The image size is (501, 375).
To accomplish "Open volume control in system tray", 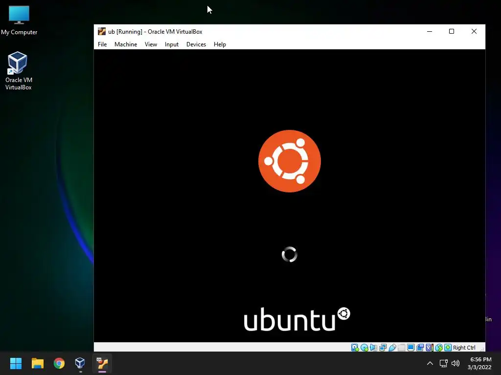I will tap(455, 363).
